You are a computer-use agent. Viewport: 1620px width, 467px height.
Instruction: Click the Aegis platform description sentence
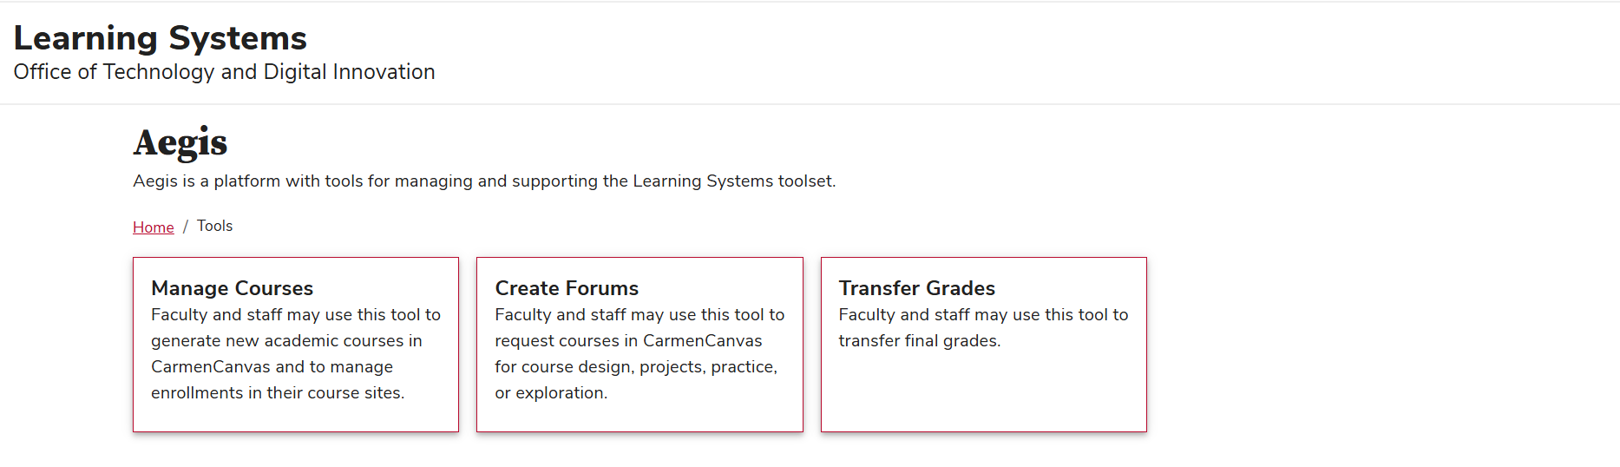[x=484, y=181]
